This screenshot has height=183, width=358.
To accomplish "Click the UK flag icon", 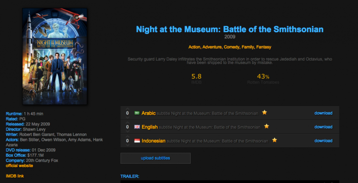I will (x=137, y=127).
